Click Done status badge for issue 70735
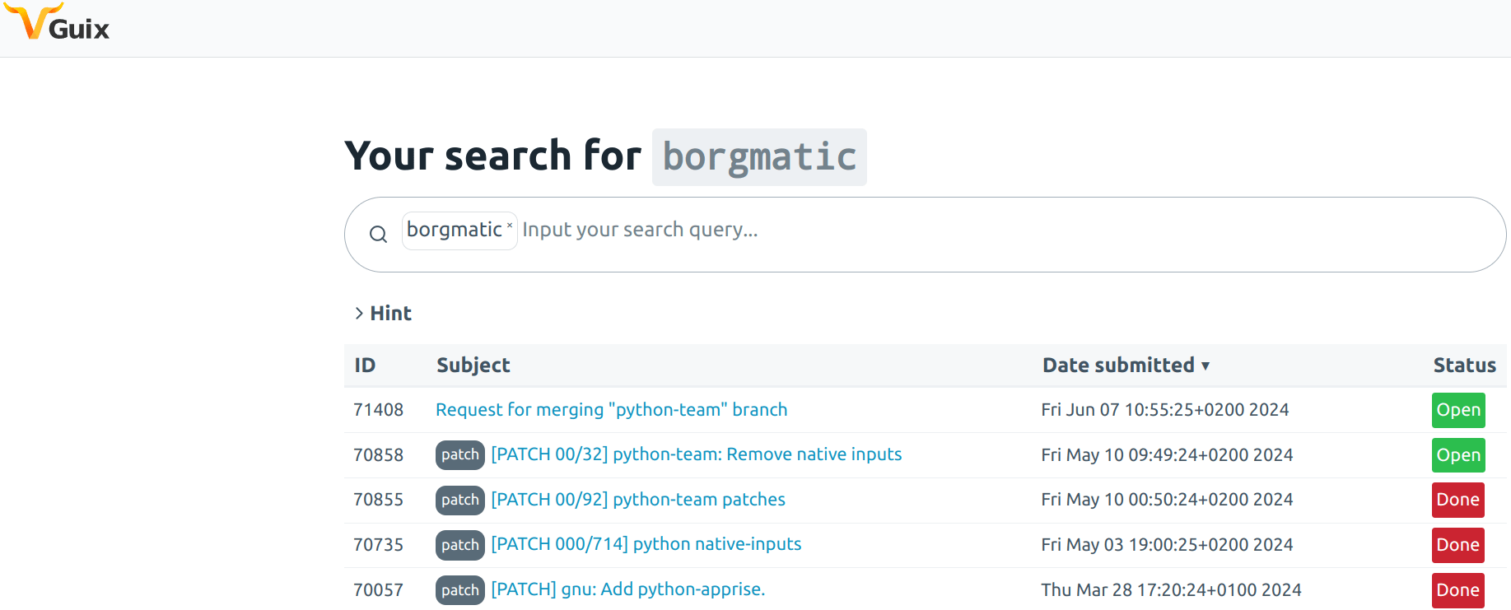 1458,545
